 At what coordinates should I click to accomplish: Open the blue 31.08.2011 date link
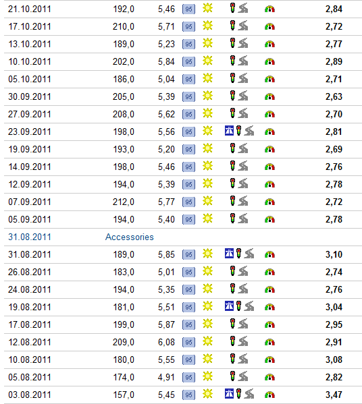tap(30, 237)
